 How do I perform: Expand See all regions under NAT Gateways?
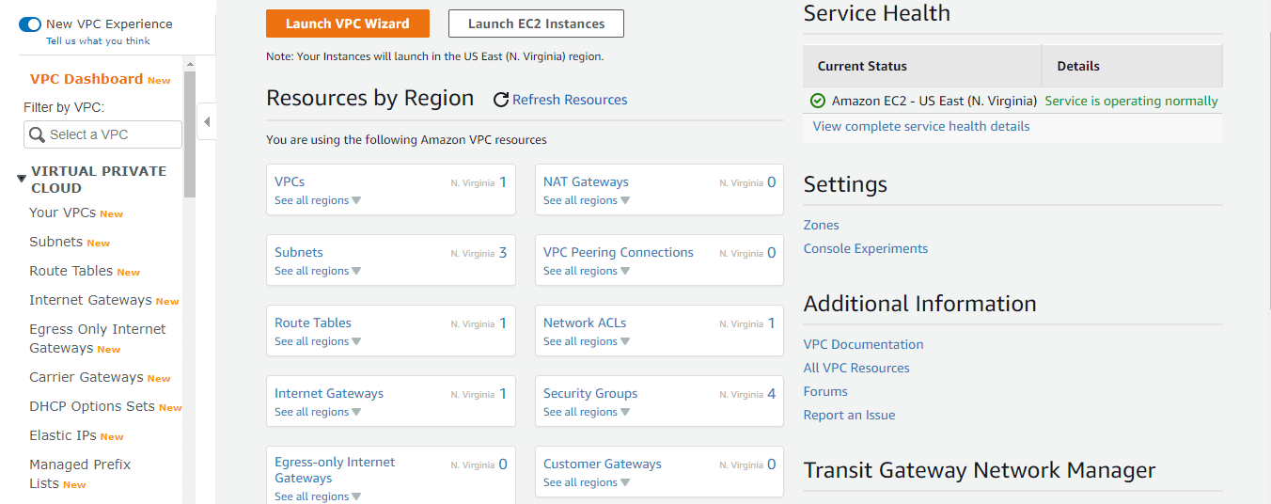pos(587,200)
